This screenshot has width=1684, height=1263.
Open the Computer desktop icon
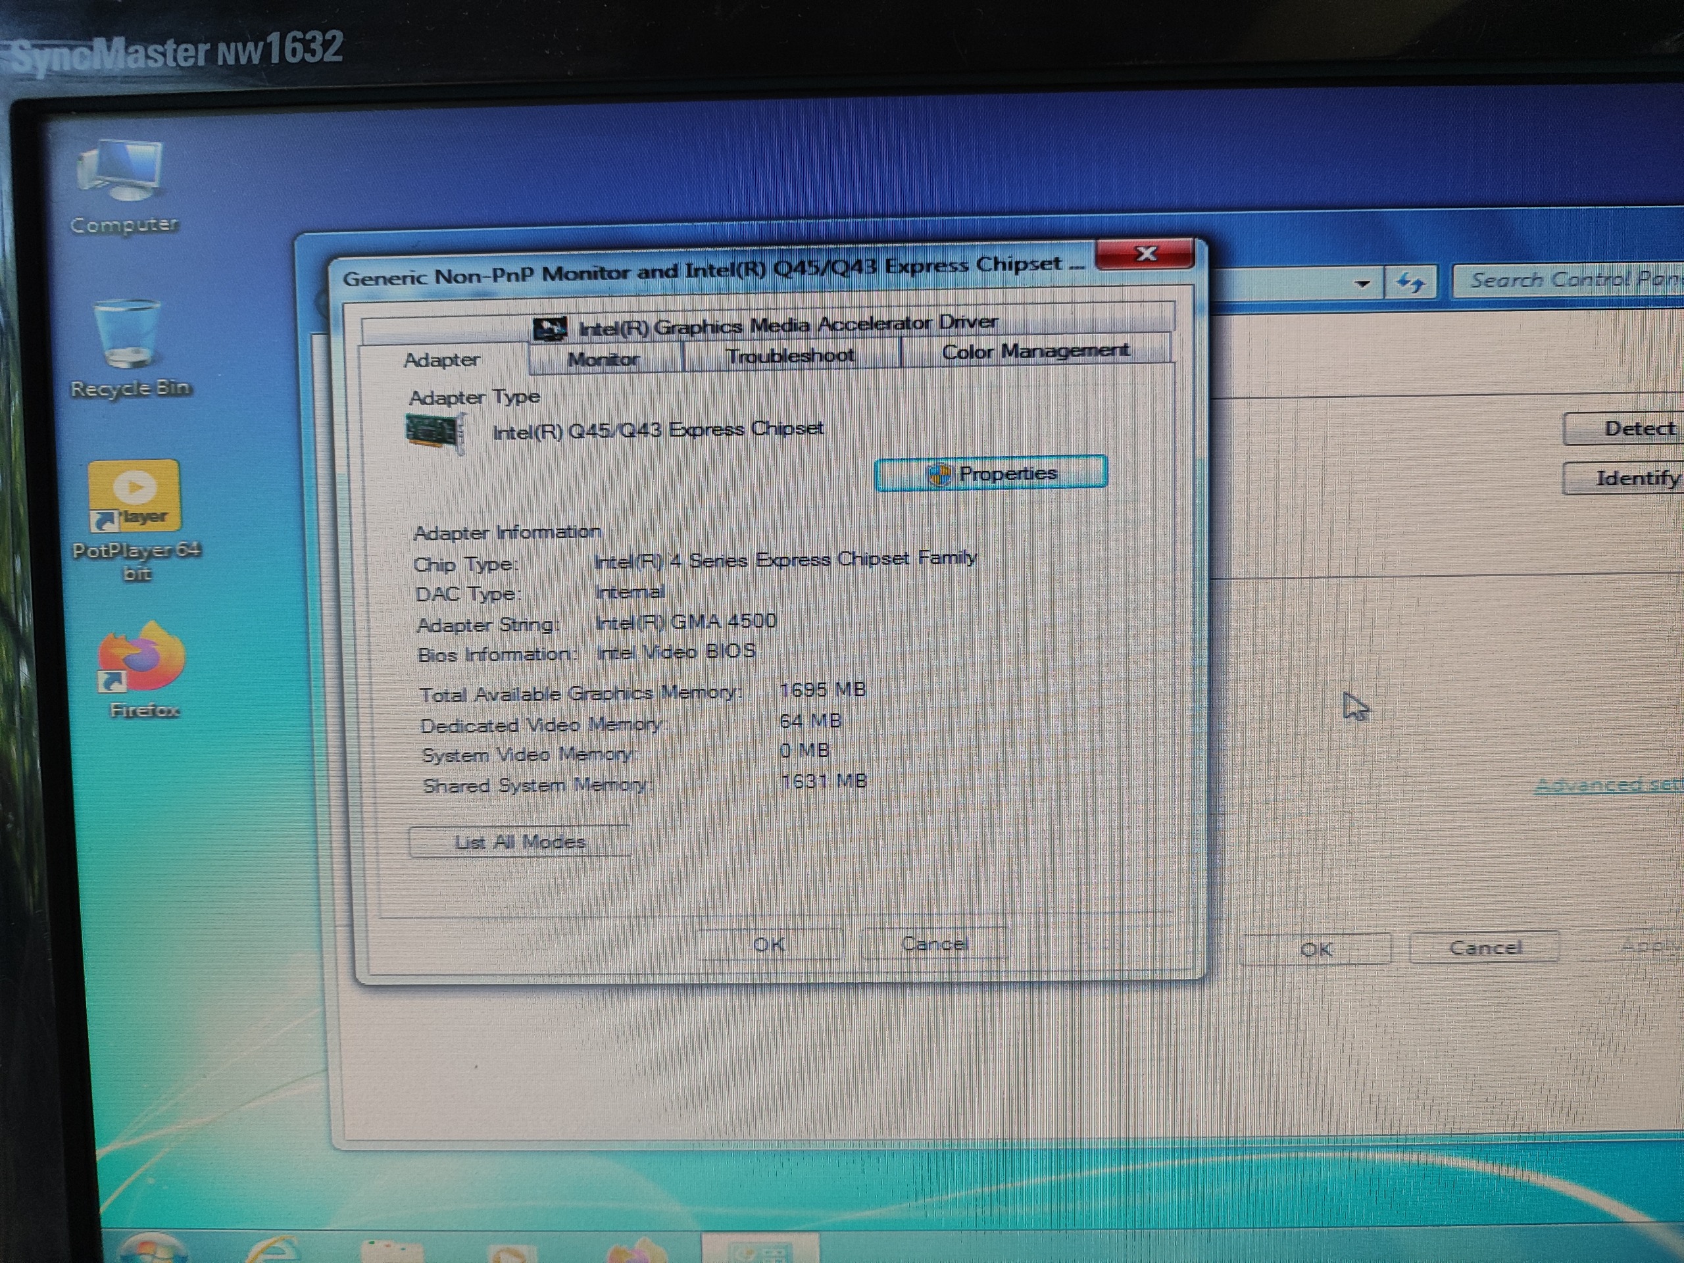click(x=122, y=187)
